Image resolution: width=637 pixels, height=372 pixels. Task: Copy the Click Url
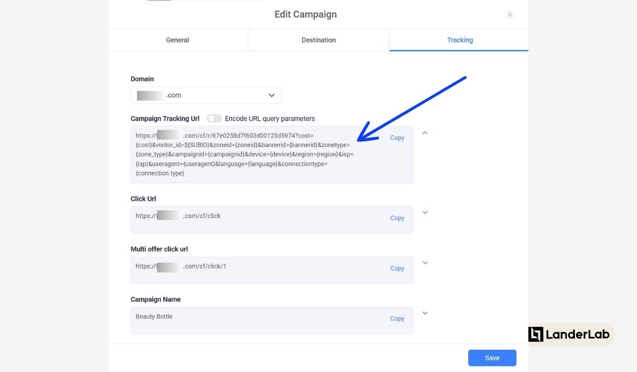tap(397, 218)
